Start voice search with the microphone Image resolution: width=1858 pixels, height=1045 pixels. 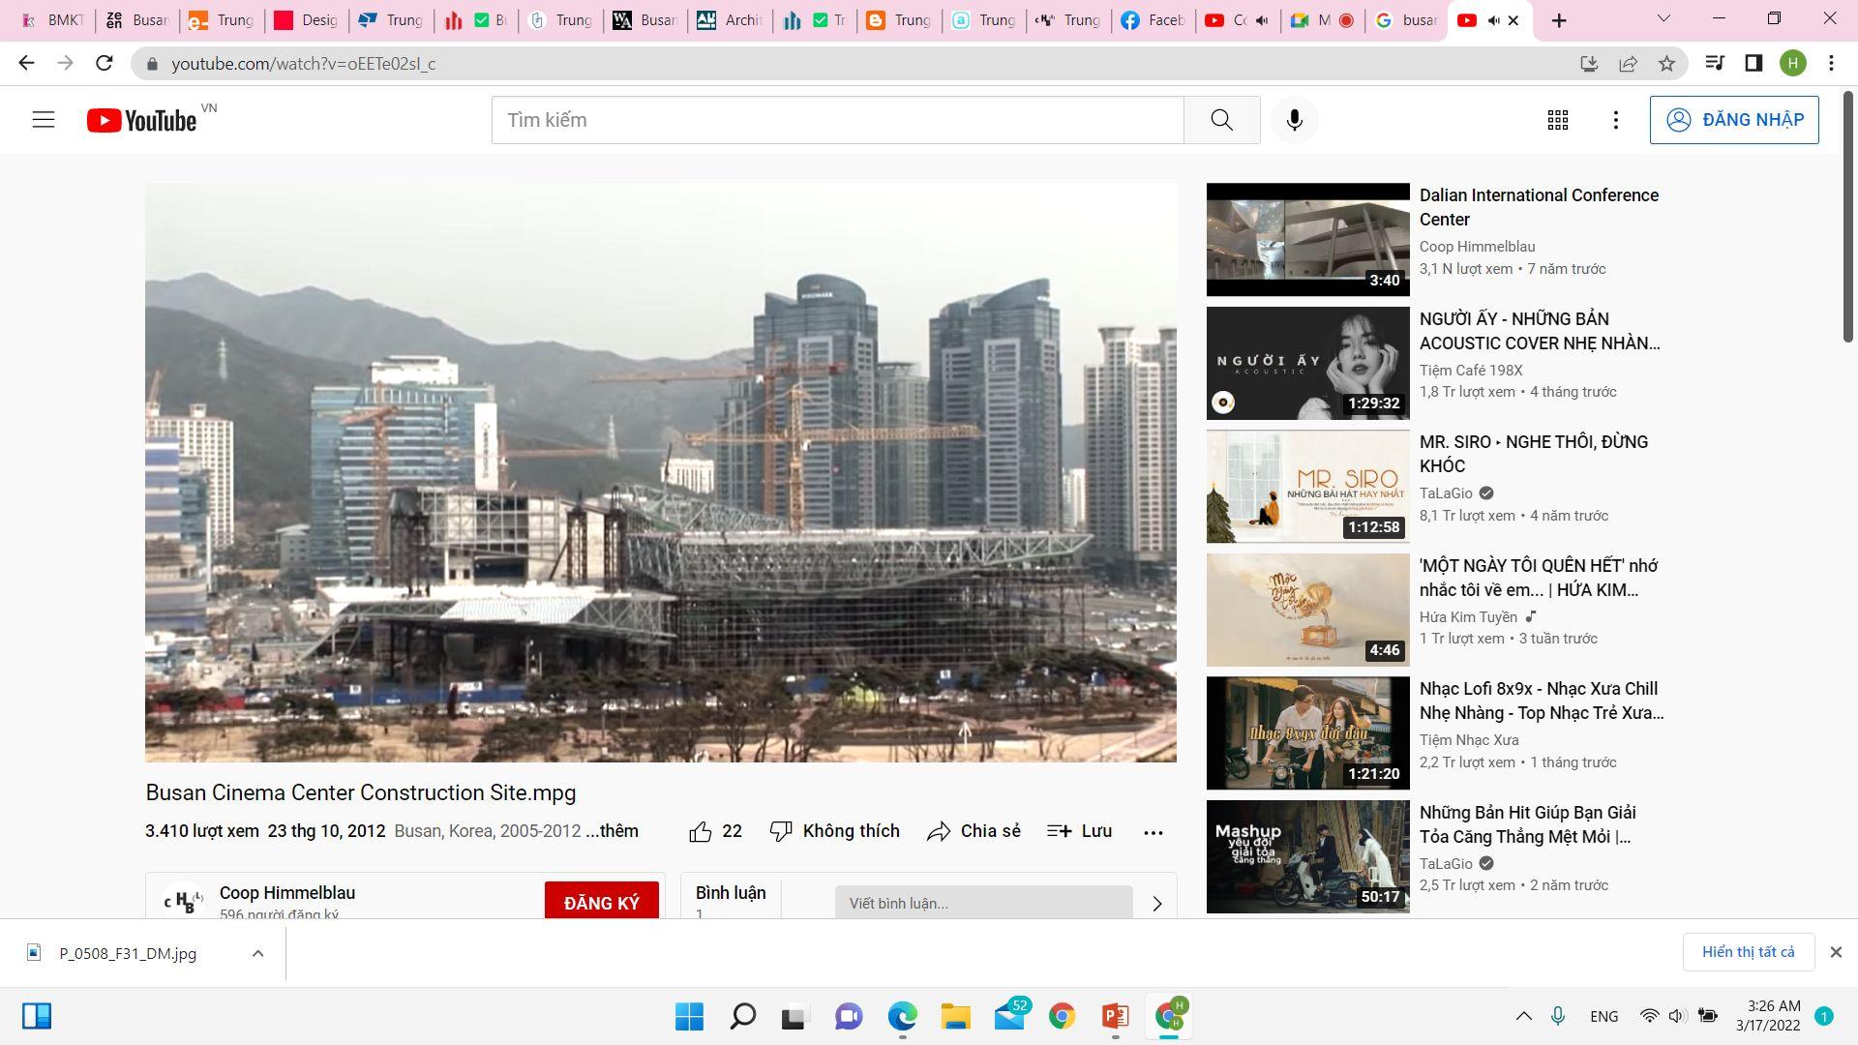pos(1294,120)
